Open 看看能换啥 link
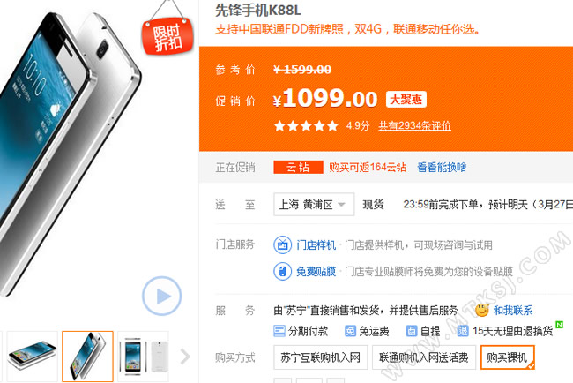This screenshot has width=573, height=383. click(x=442, y=168)
